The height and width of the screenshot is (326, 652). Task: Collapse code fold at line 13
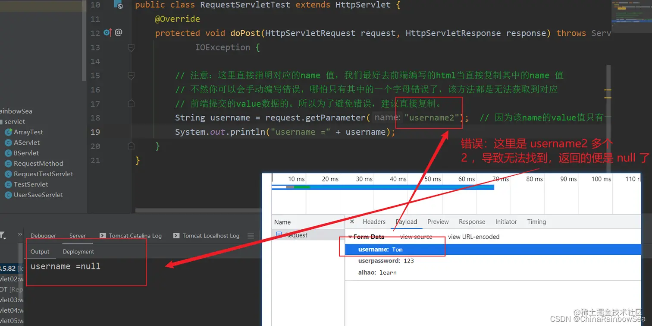131,47
